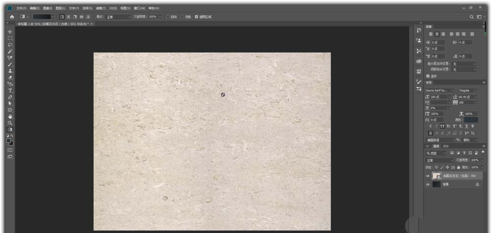Open the 文件(F) menu
Viewport: 492px width, 233px height.
click(x=21, y=8)
